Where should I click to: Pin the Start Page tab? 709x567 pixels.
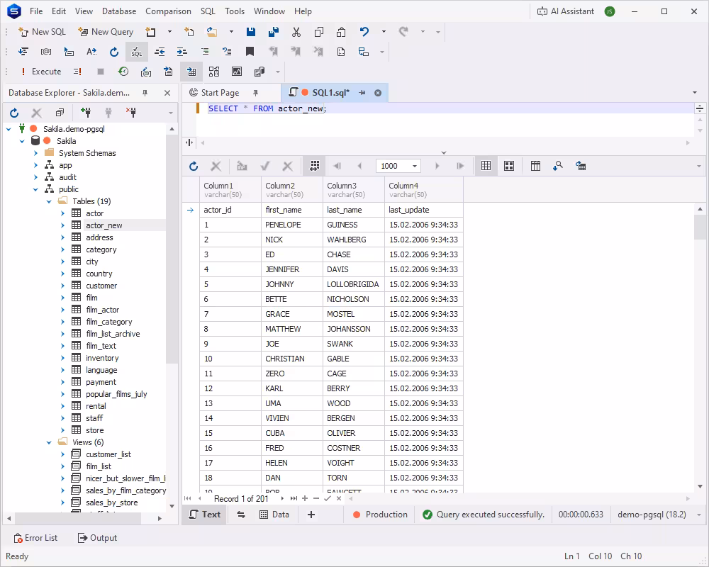click(255, 93)
